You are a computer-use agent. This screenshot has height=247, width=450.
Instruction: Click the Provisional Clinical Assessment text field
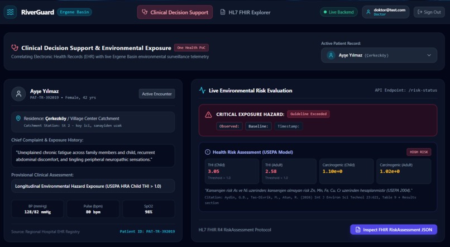[x=93, y=186]
